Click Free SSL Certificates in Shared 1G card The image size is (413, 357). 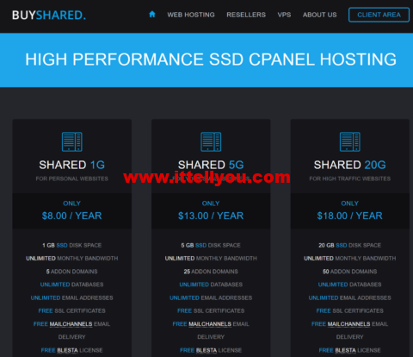point(72,310)
